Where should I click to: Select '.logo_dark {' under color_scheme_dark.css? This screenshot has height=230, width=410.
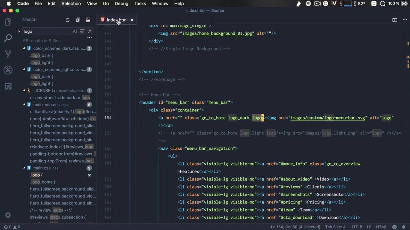pos(42,55)
